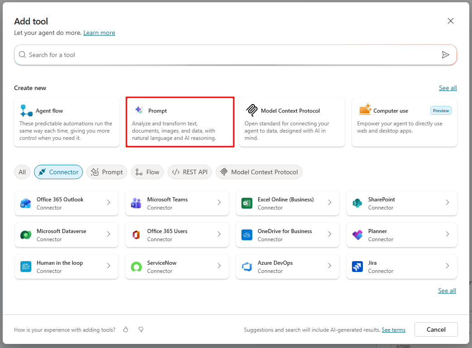Screen dimensions: 472x348
Task: Click the Computer use card description
Action: pyautogui.click(x=400, y=127)
